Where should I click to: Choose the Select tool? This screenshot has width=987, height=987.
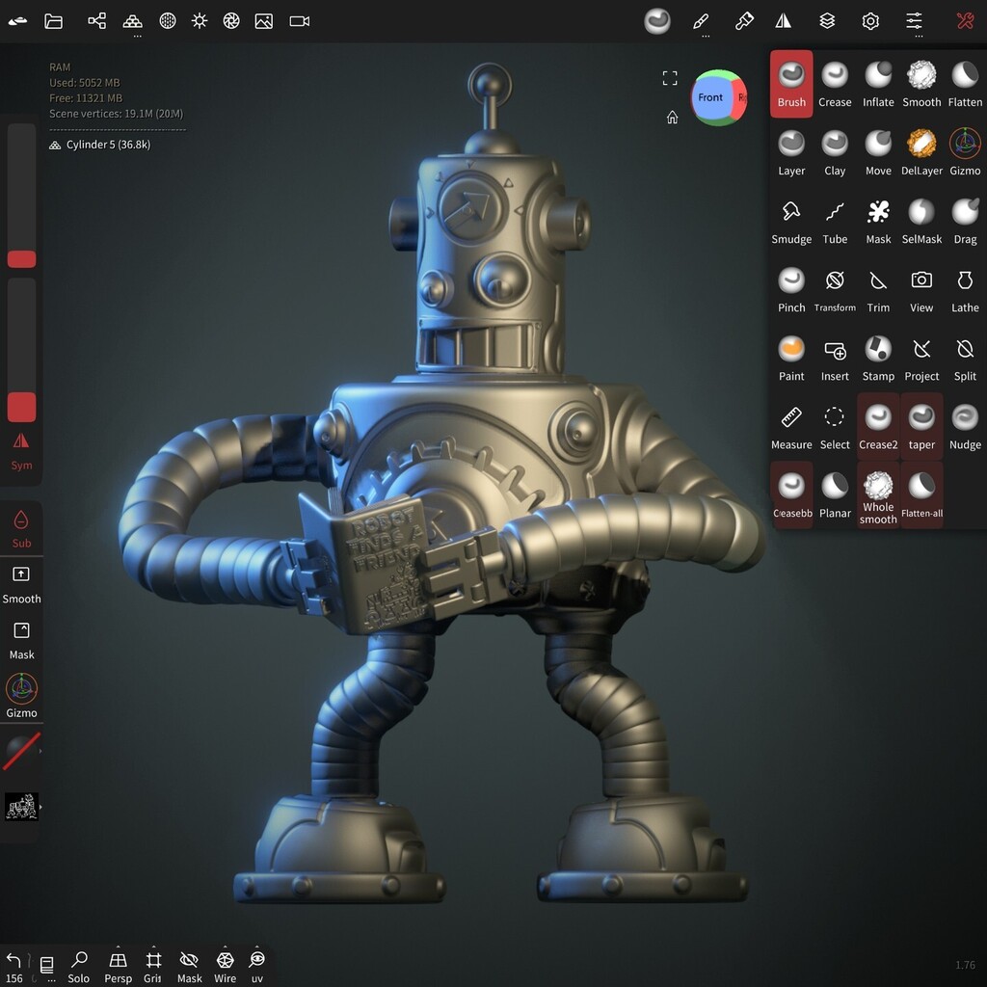[835, 427]
